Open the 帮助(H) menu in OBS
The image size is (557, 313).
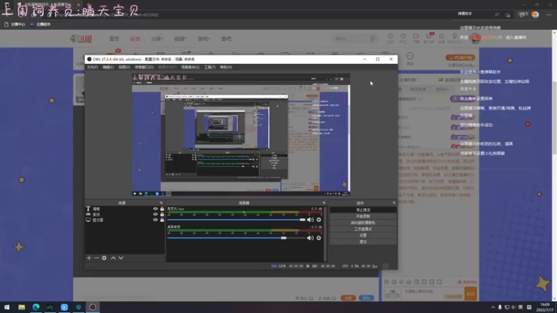click(x=226, y=67)
